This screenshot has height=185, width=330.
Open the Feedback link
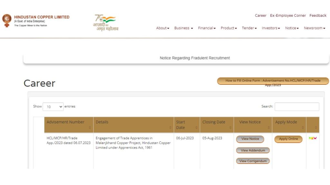click(x=318, y=15)
